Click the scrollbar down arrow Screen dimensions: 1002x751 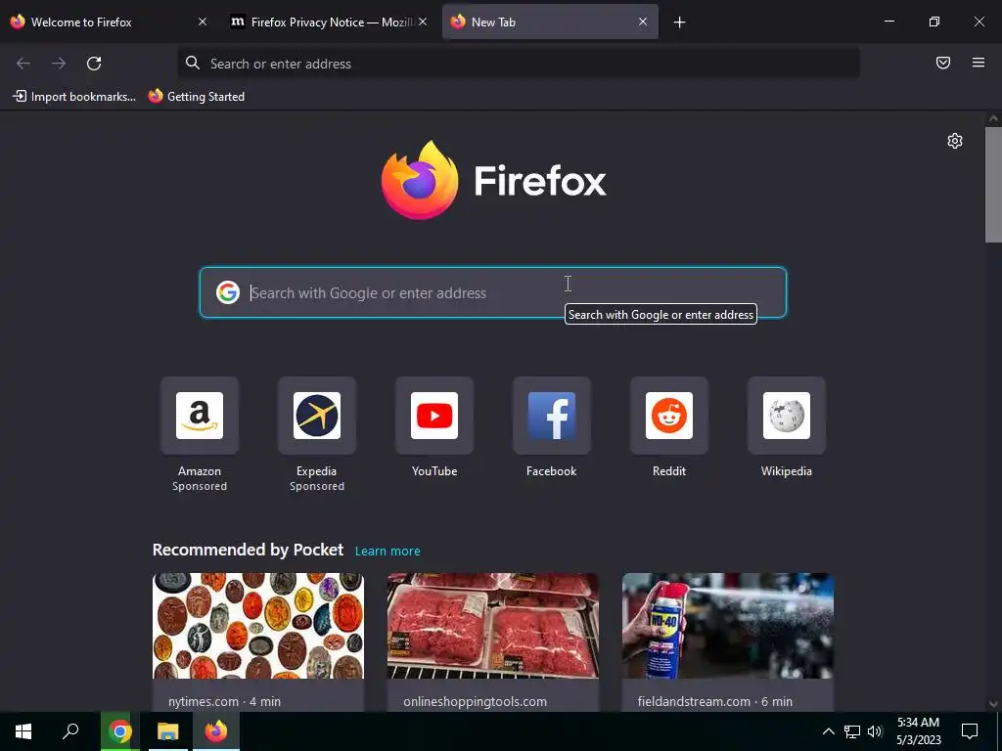(x=993, y=704)
